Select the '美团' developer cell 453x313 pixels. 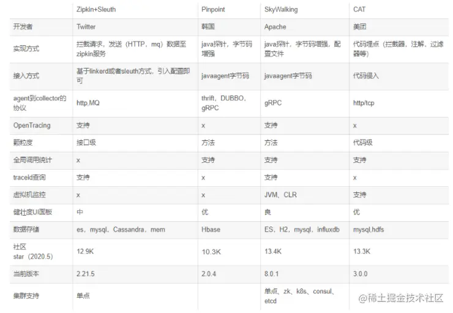359,27
